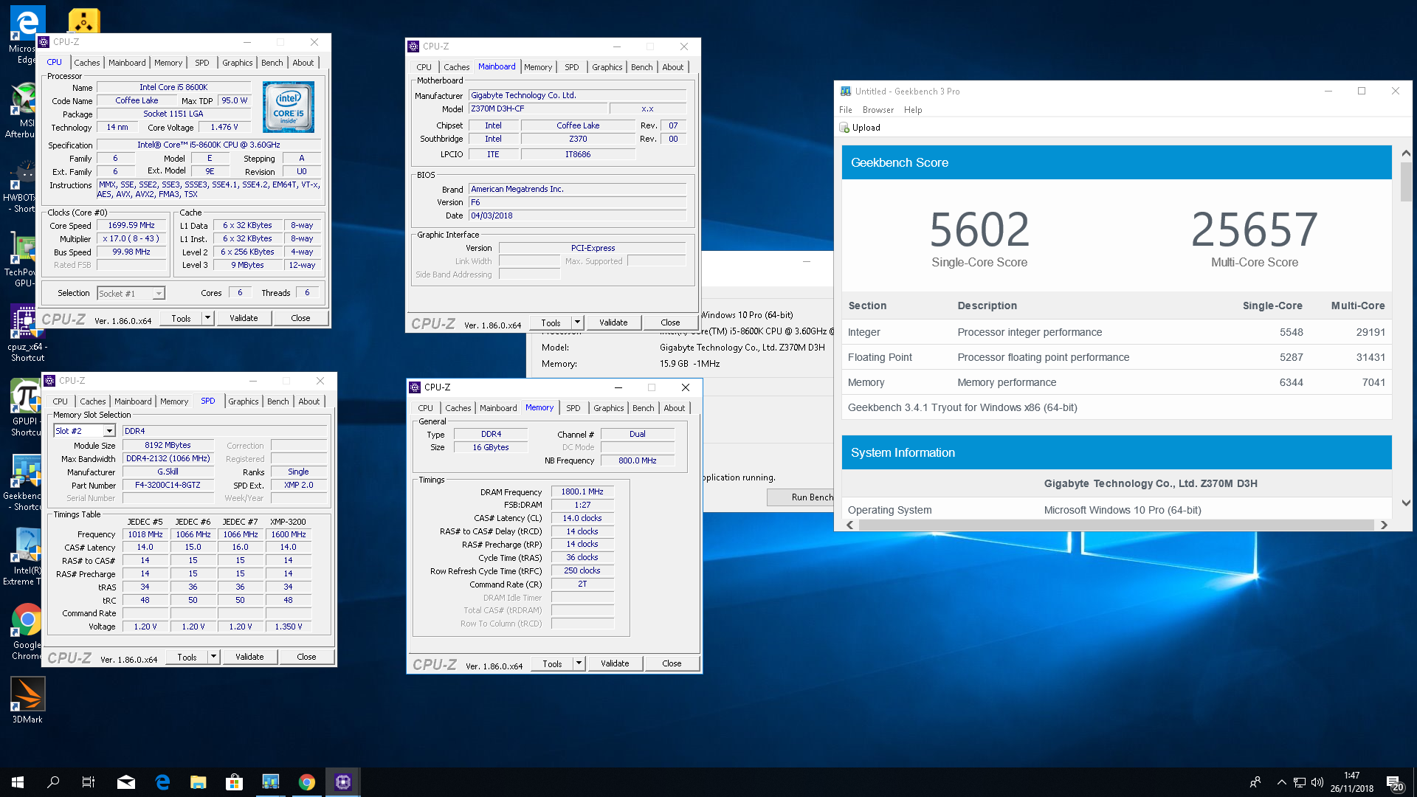Screen dimensions: 1417x797
Task: Click the XMP-3200 column header
Action: click(288, 522)
